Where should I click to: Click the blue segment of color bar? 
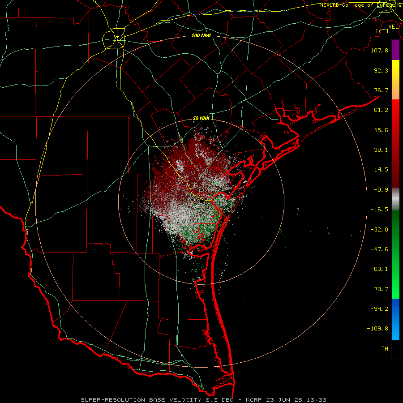pyautogui.click(x=395, y=319)
